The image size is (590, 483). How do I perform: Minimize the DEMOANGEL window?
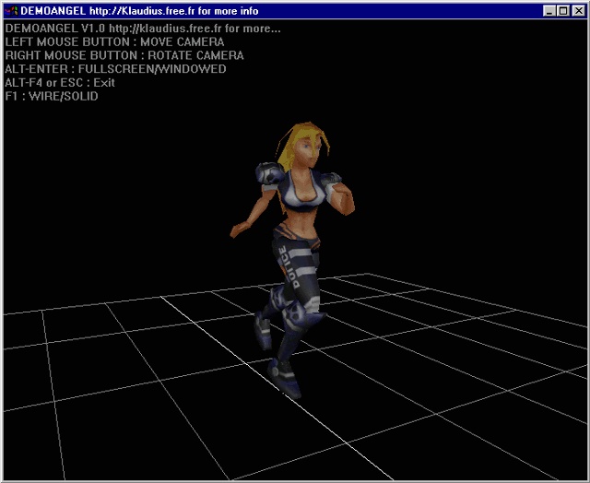(x=549, y=11)
